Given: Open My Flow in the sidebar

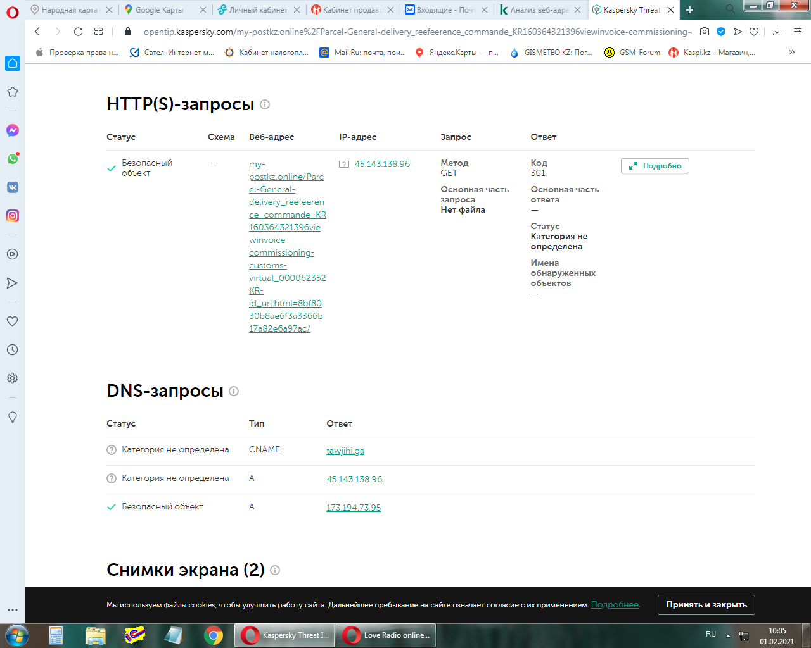Looking at the screenshot, I should tap(13, 283).
